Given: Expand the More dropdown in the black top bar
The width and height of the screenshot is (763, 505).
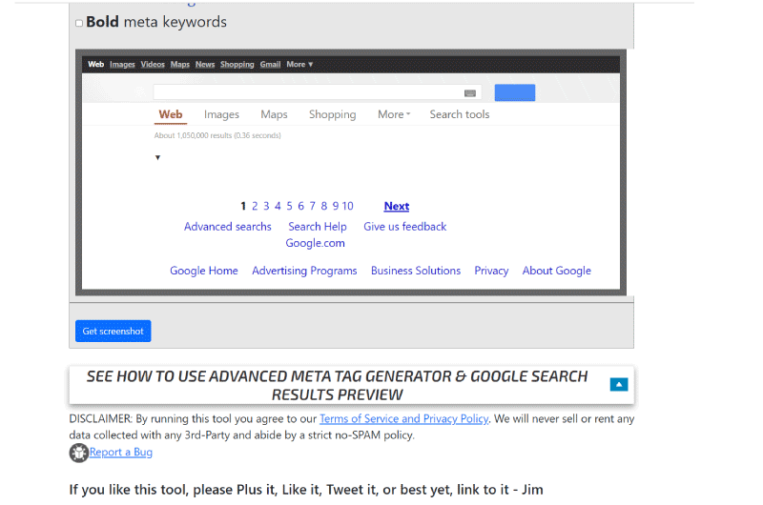Looking at the screenshot, I should coord(299,64).
